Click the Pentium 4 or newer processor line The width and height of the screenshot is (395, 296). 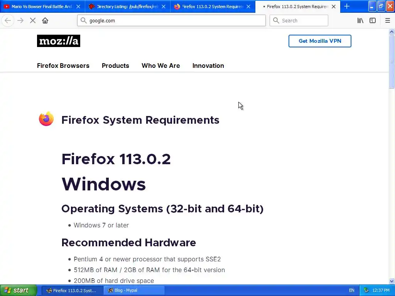pyautogui.click(x=147, y=259)
